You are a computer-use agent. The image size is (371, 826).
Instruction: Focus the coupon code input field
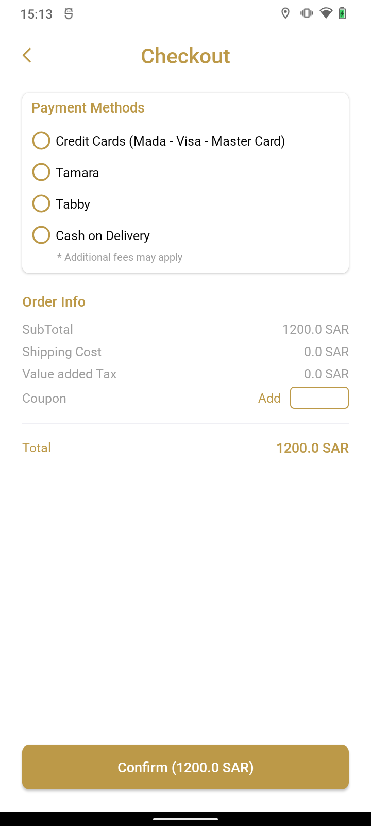click(x=319, y=398)
